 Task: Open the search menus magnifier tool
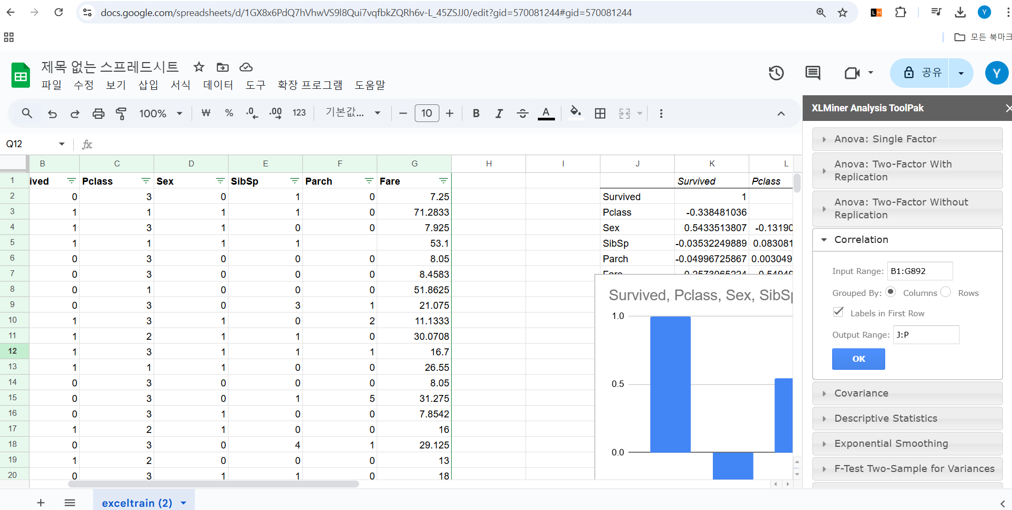point(27,113)
